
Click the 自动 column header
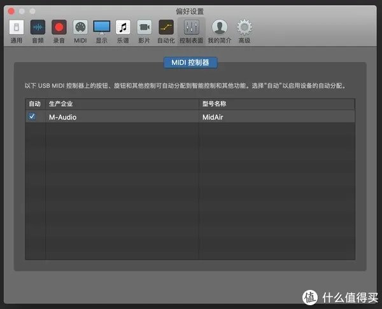[x=35, y=104]
